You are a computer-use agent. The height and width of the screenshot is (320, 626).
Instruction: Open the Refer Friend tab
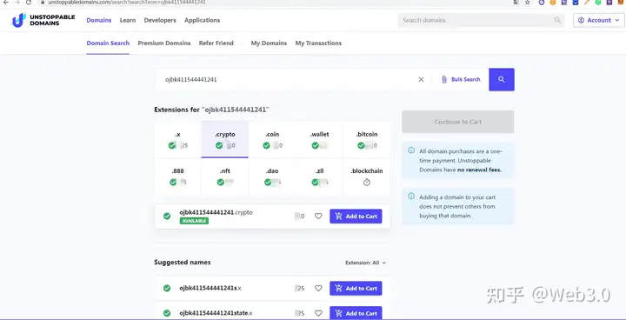pos(216,43)
